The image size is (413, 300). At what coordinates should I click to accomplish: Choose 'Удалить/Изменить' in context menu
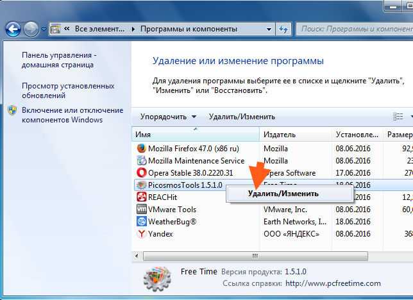click(289, 194)
